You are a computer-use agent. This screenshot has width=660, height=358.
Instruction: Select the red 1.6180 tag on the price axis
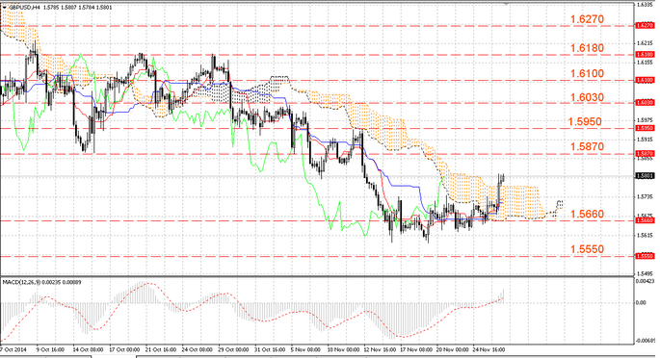point(645,55)
